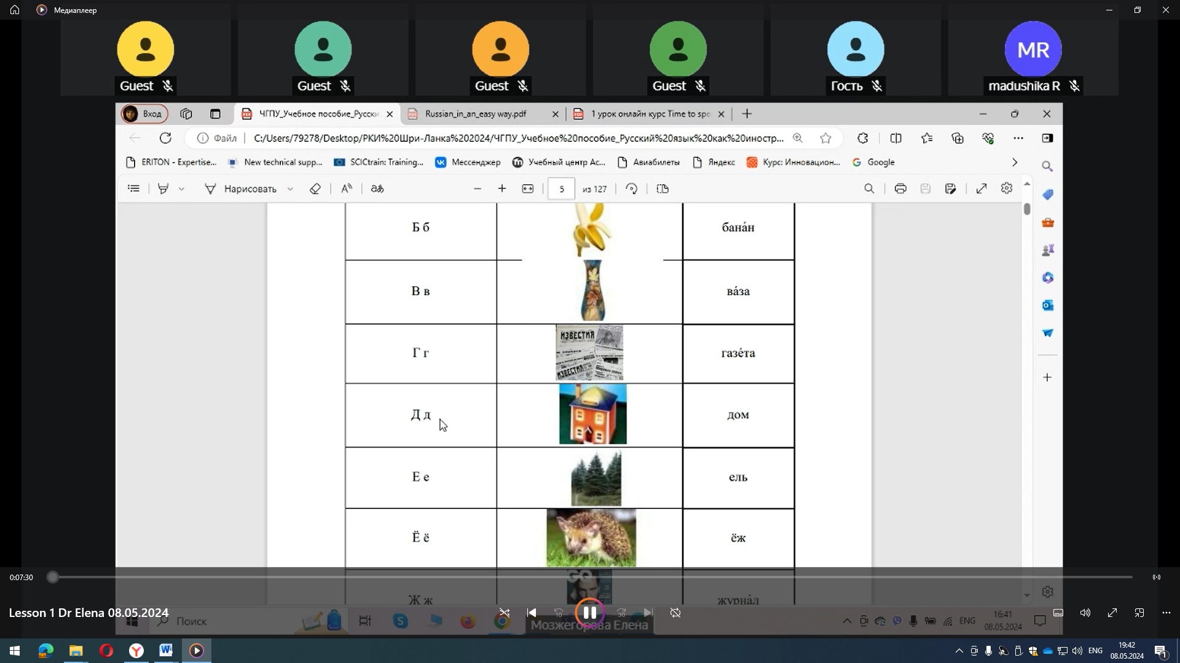
Task: Skip back 10 seconds
Action: point(559,613)
